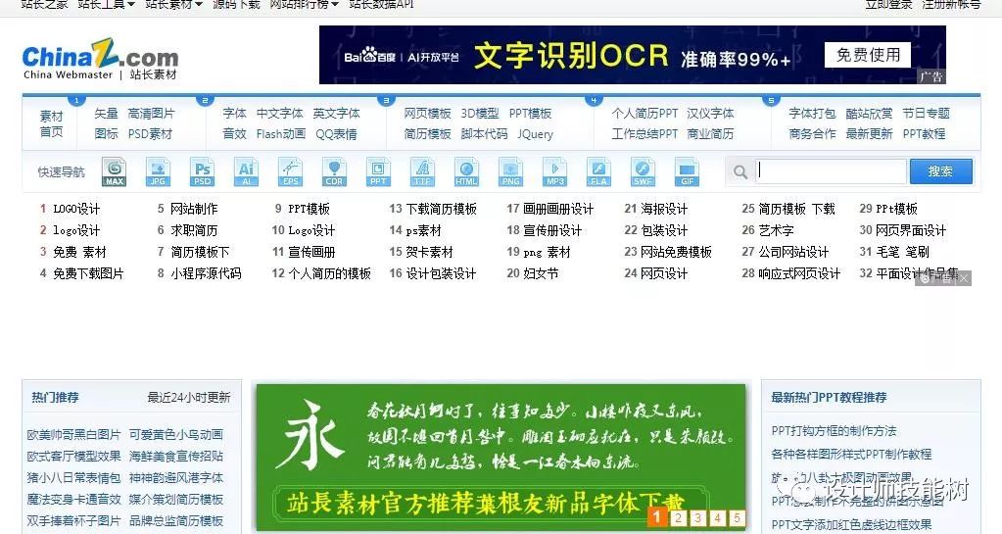Open the SWF file type icon
Viewport: 1002px width, 534px height.
(643, 171)
